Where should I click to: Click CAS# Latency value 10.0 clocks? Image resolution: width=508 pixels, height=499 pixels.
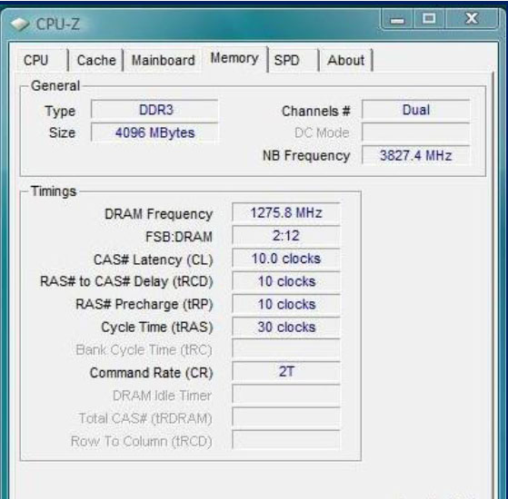[x=286, y=259]
